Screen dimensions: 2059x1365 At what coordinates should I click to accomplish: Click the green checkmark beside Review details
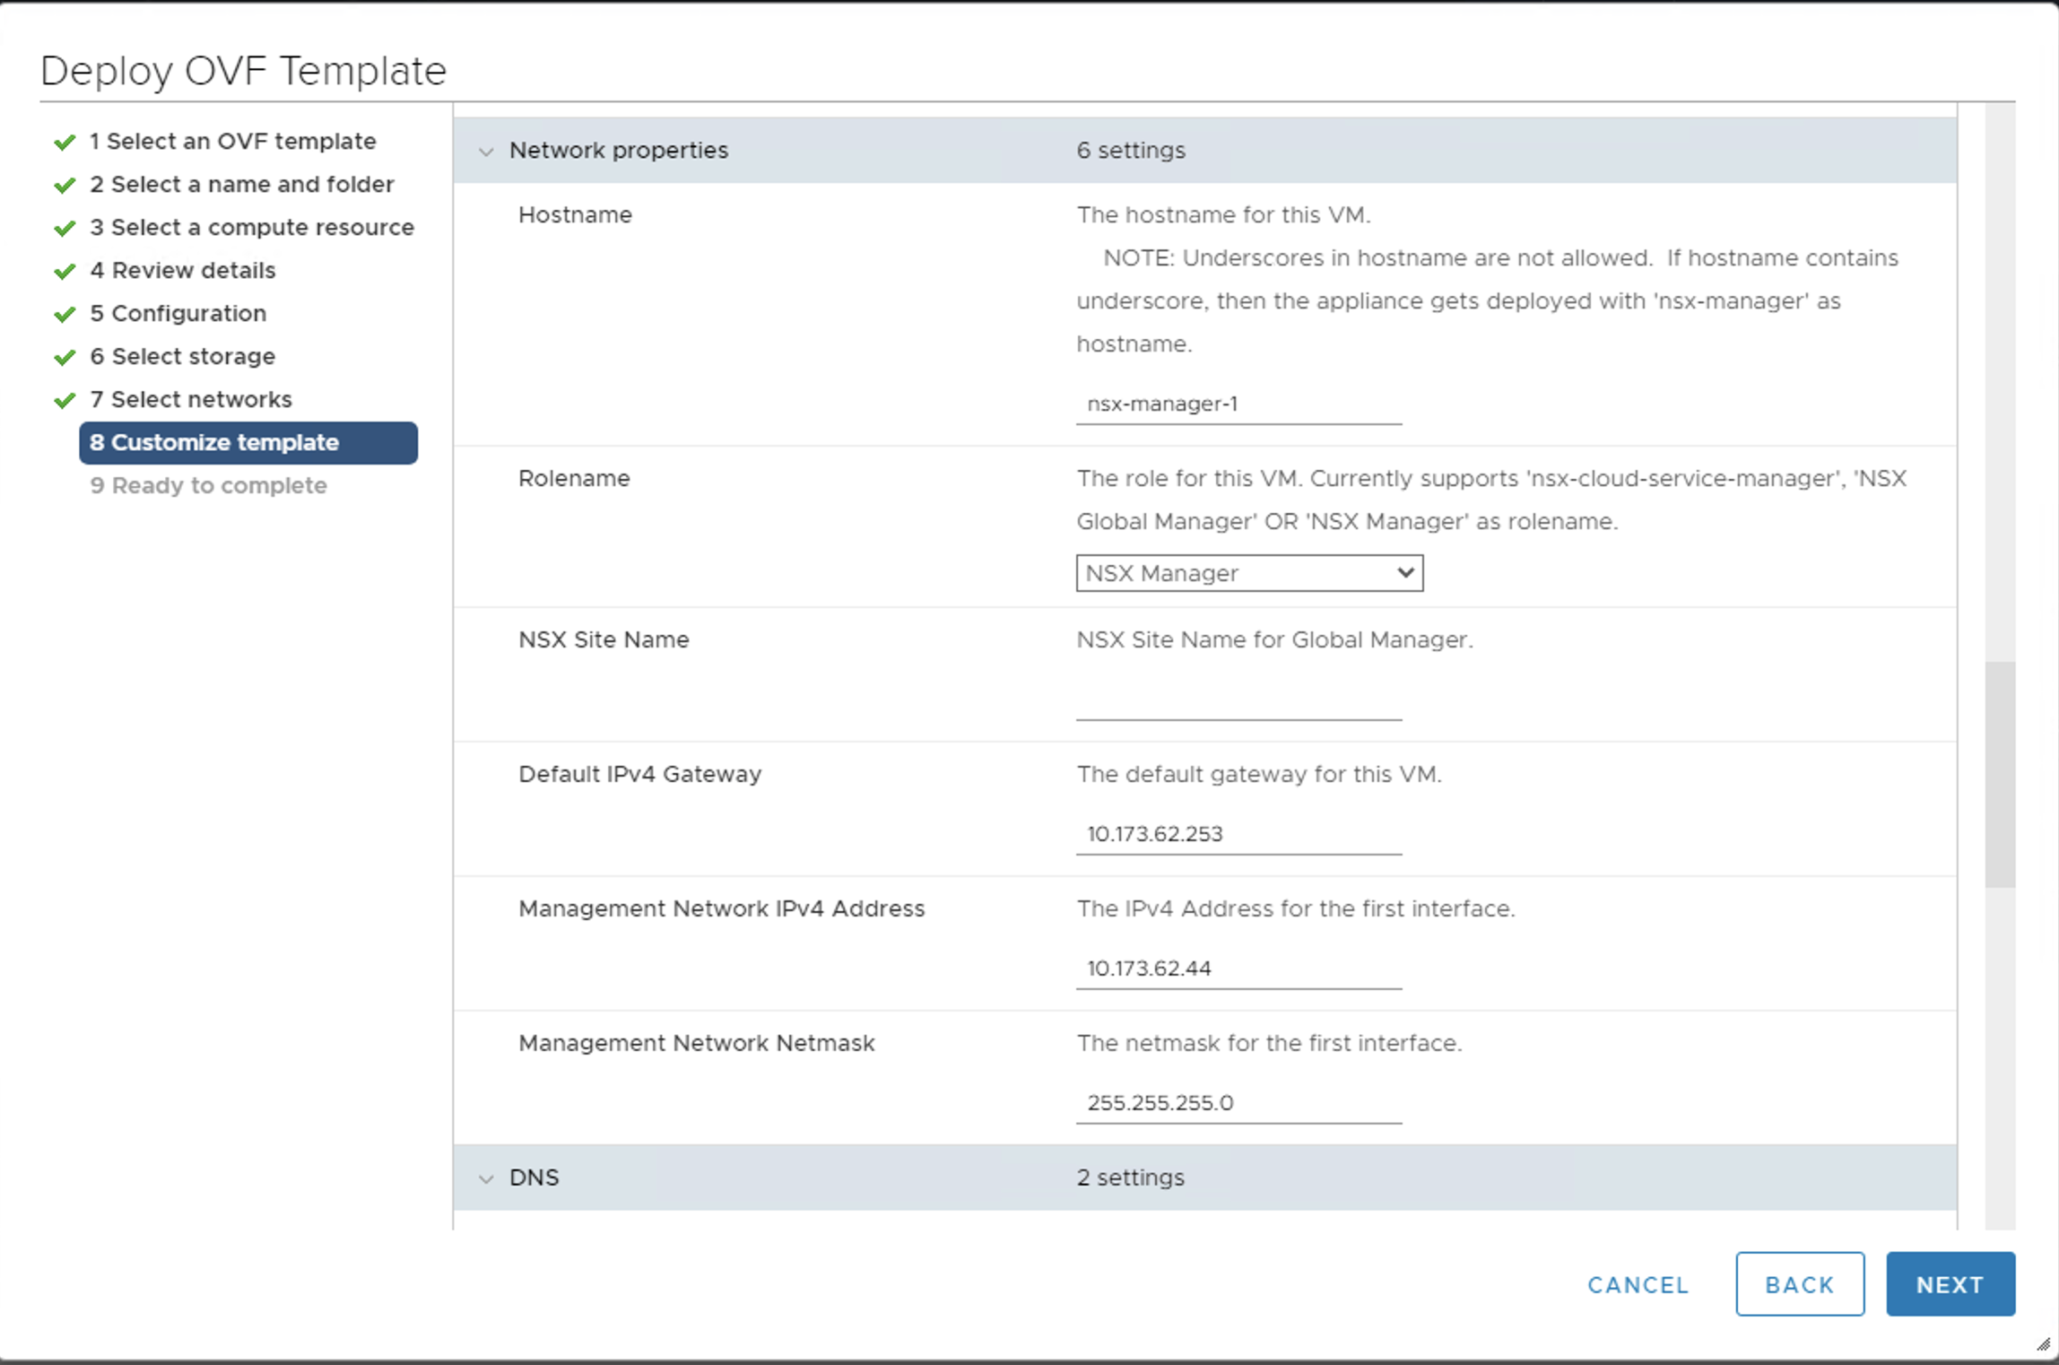[x=65, y=272]
